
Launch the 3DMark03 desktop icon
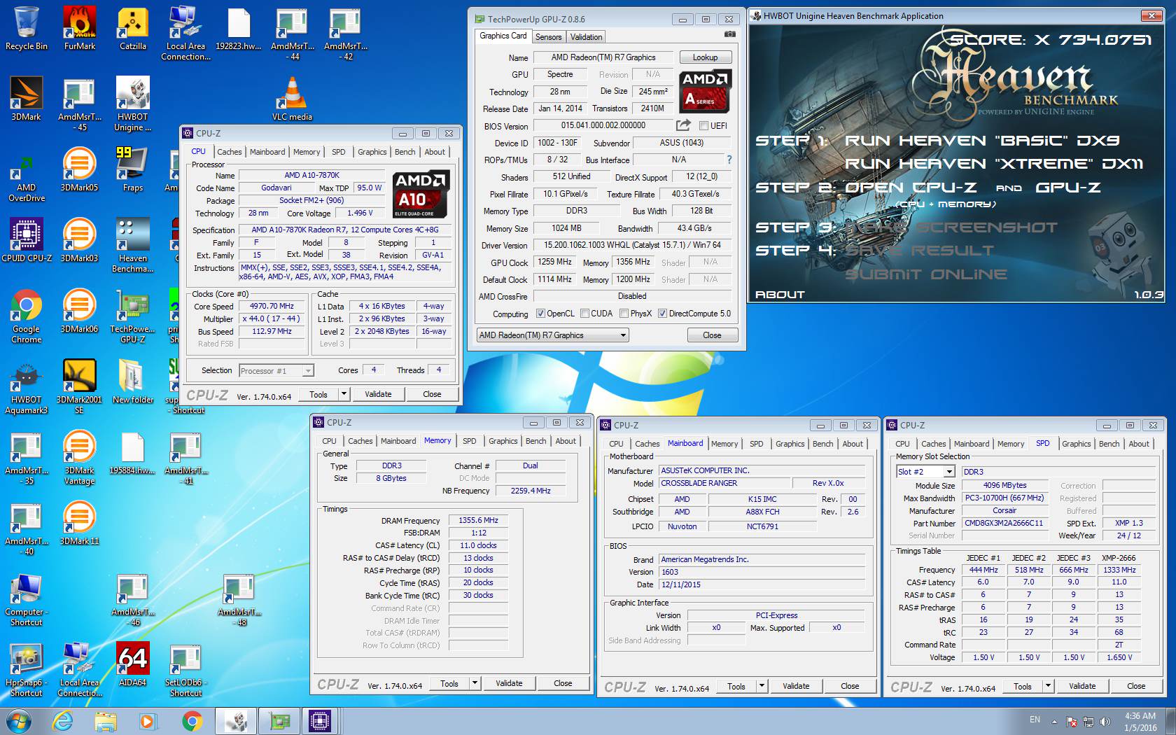[80, 240]
